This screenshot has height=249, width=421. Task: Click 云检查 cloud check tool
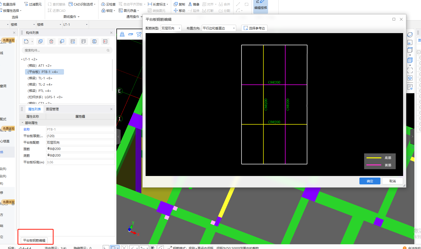(108, 4)
